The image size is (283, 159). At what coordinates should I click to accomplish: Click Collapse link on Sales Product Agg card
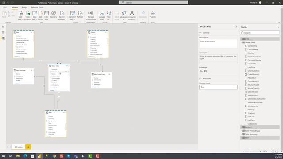95,87
